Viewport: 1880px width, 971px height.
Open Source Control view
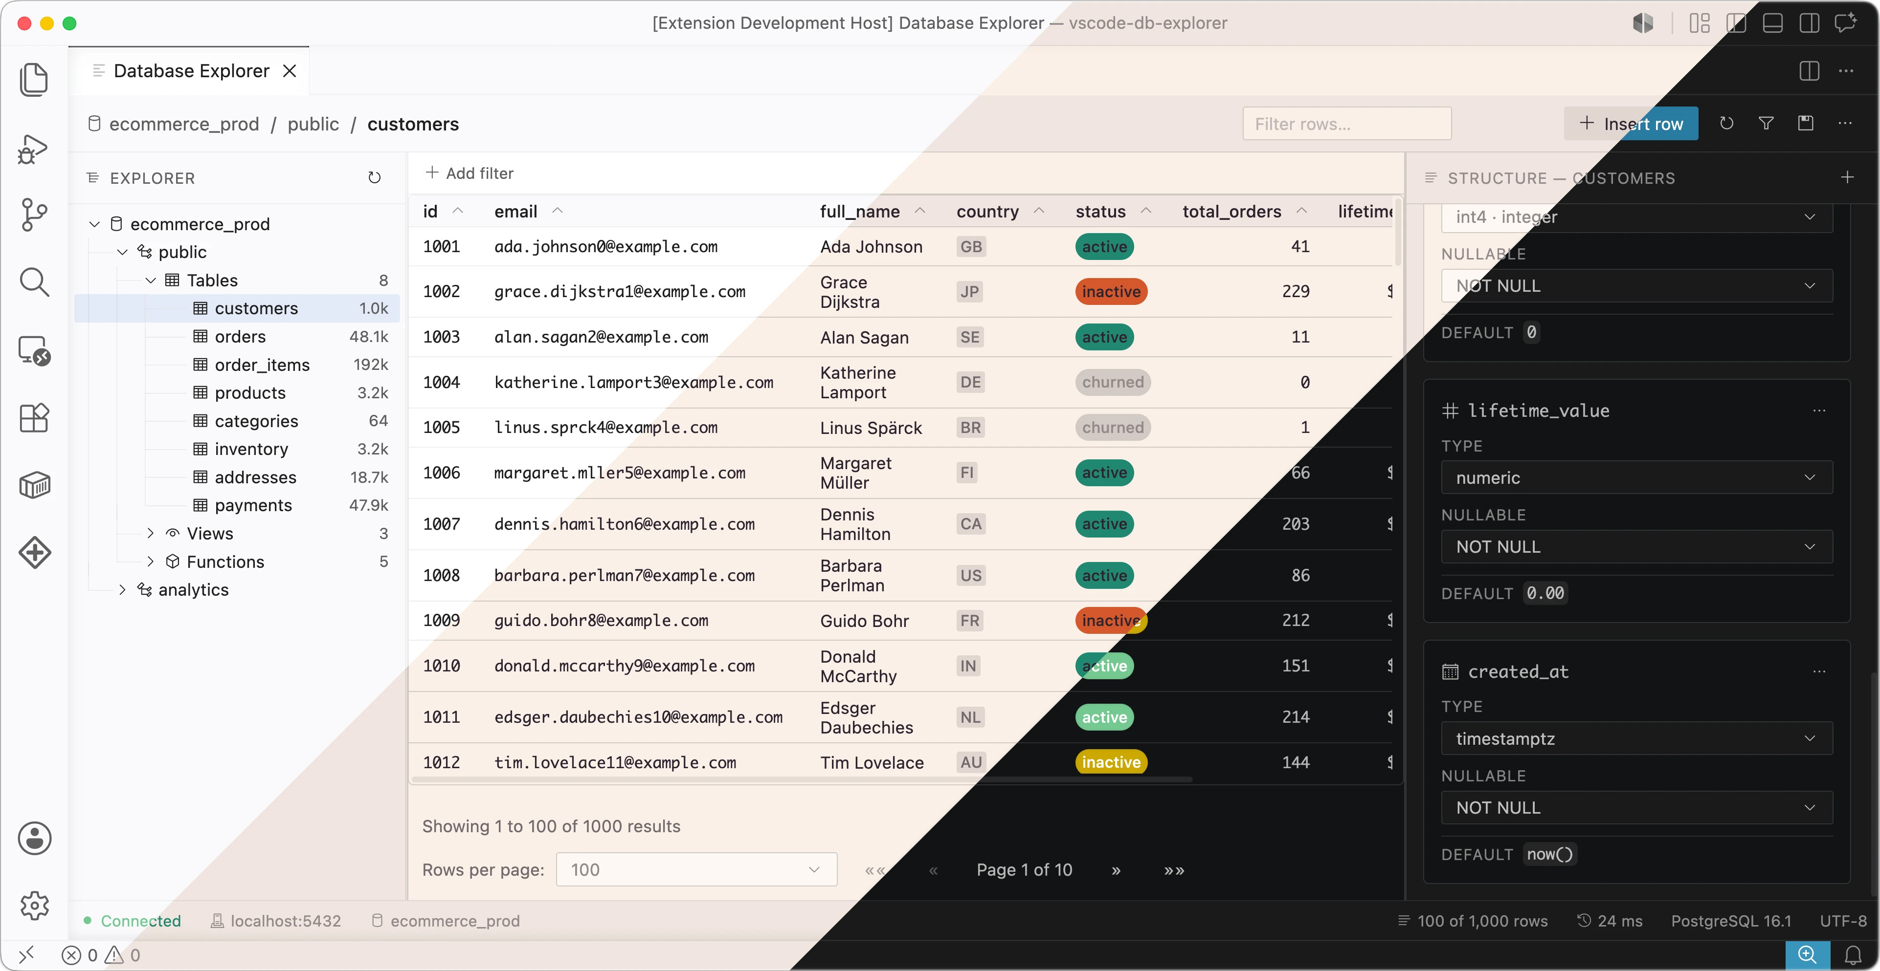coord(34,215)
